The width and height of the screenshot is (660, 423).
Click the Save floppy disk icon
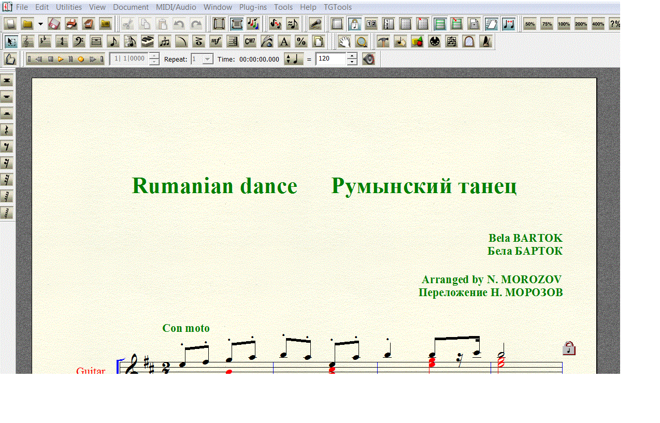point(54,24)
